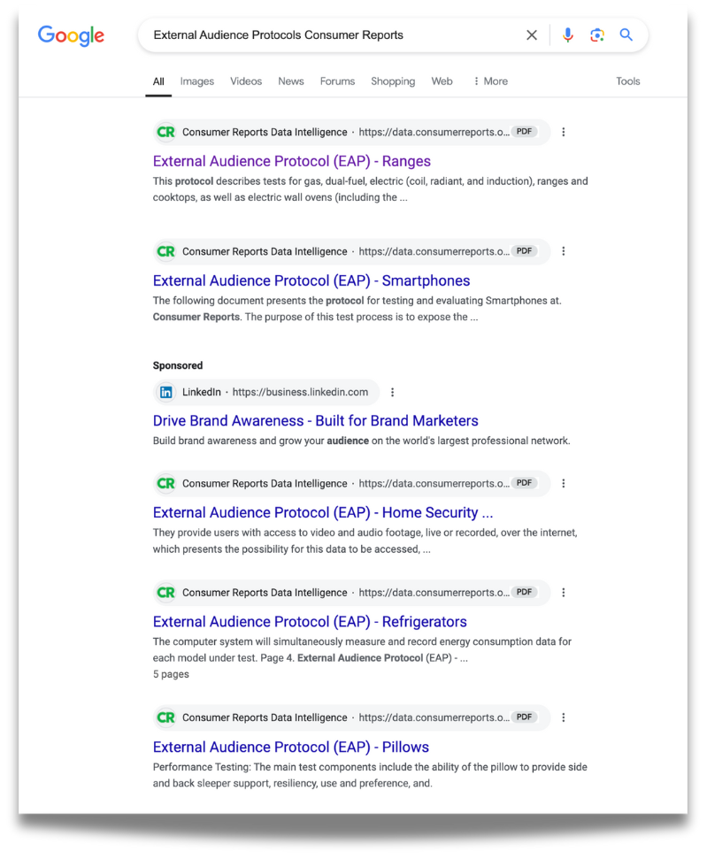
Task: Open options menu for Ranges result
Action: coord(563,132)
